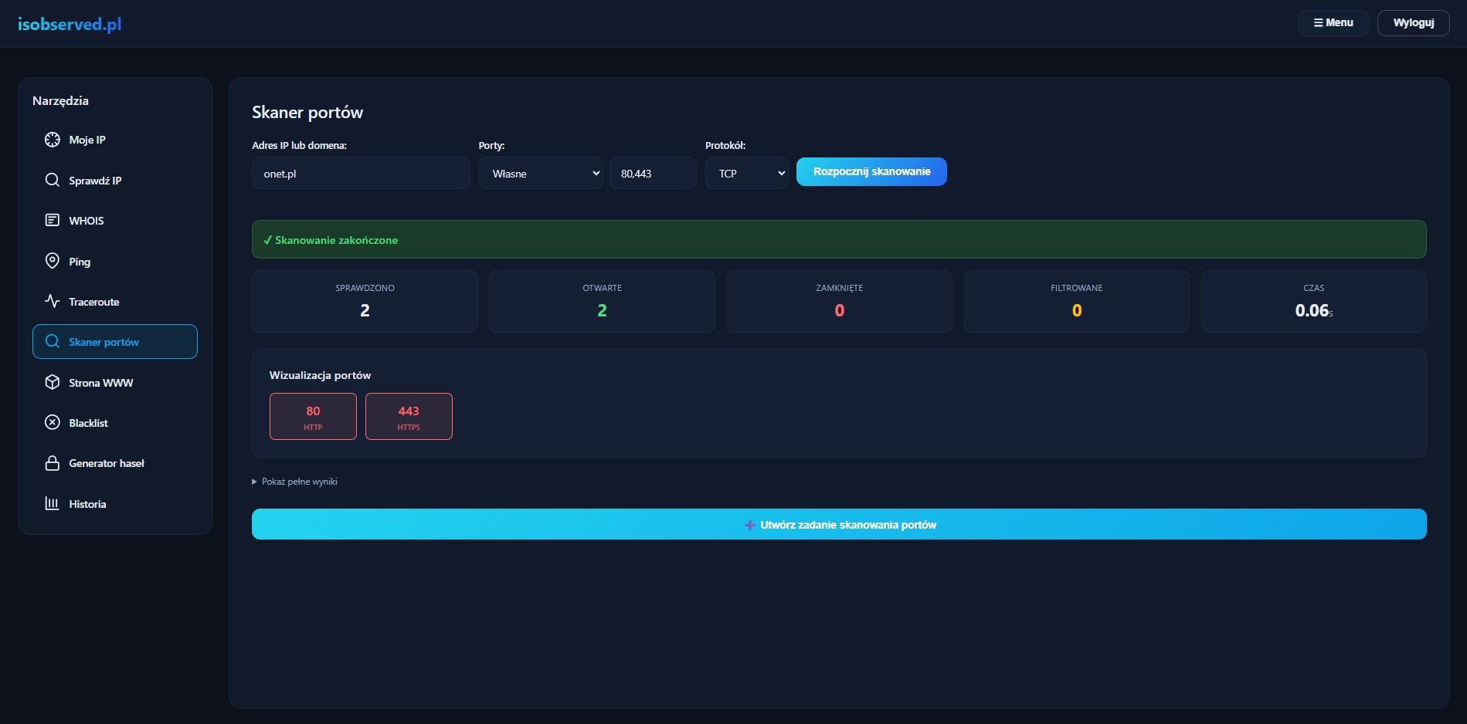Open the Blacklist checker
This screenshot has height=724, width=1467.
coord(115,422)
